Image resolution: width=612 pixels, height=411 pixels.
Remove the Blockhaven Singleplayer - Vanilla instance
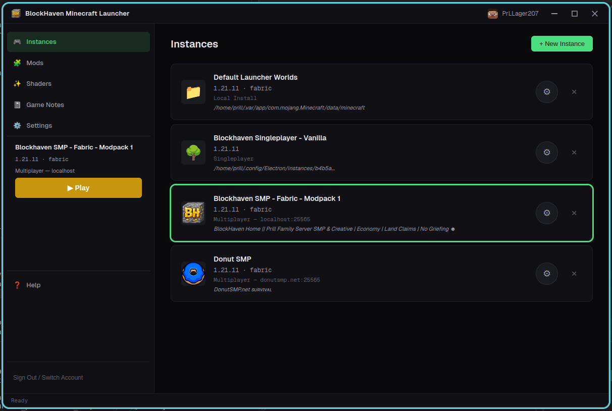tap(574, 152)
